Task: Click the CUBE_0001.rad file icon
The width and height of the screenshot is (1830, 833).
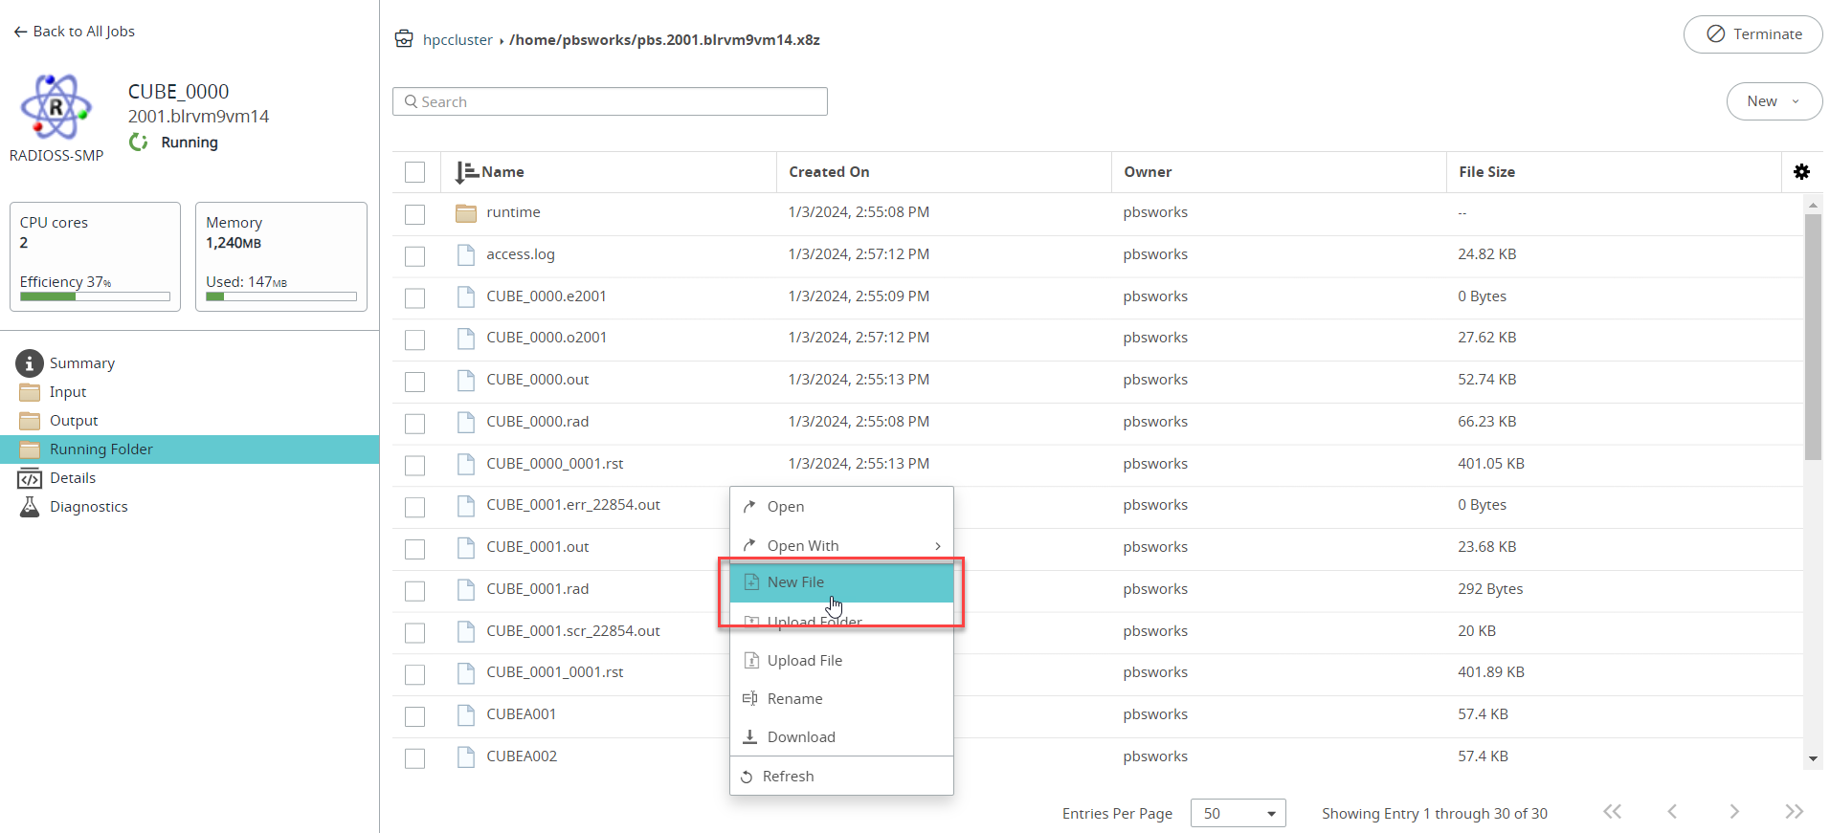Action: pos(466,589)
